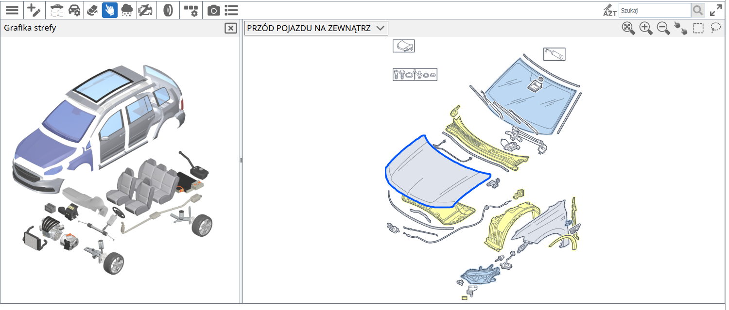The image size is (729, 310).
Task: Open vehicle settings car-with-gear icon
Action: [x=74, y=10]
